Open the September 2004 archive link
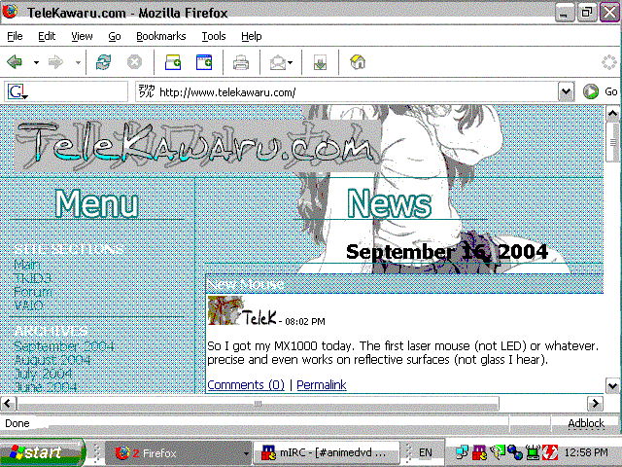Viewport: 622px width, 467px height. pyautogui.click(x=63, y=346)
